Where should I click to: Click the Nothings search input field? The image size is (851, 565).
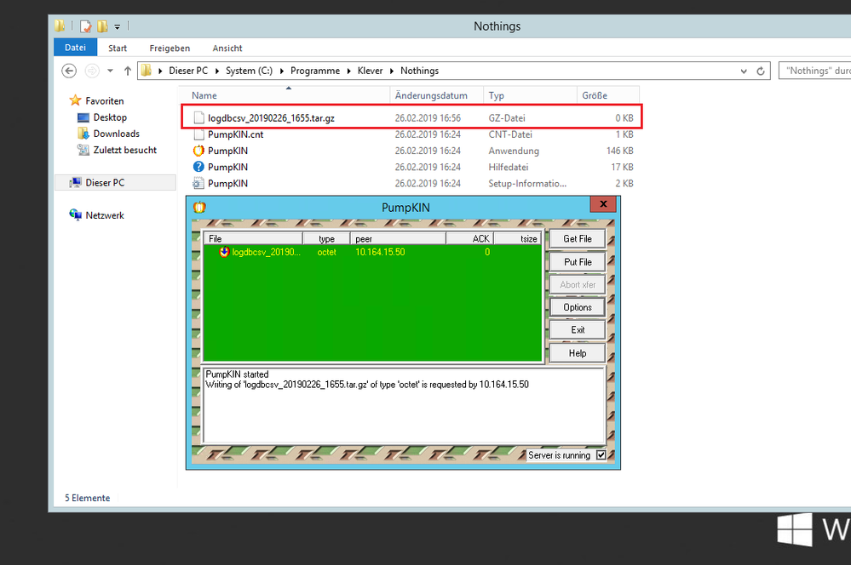pos(814,71)
